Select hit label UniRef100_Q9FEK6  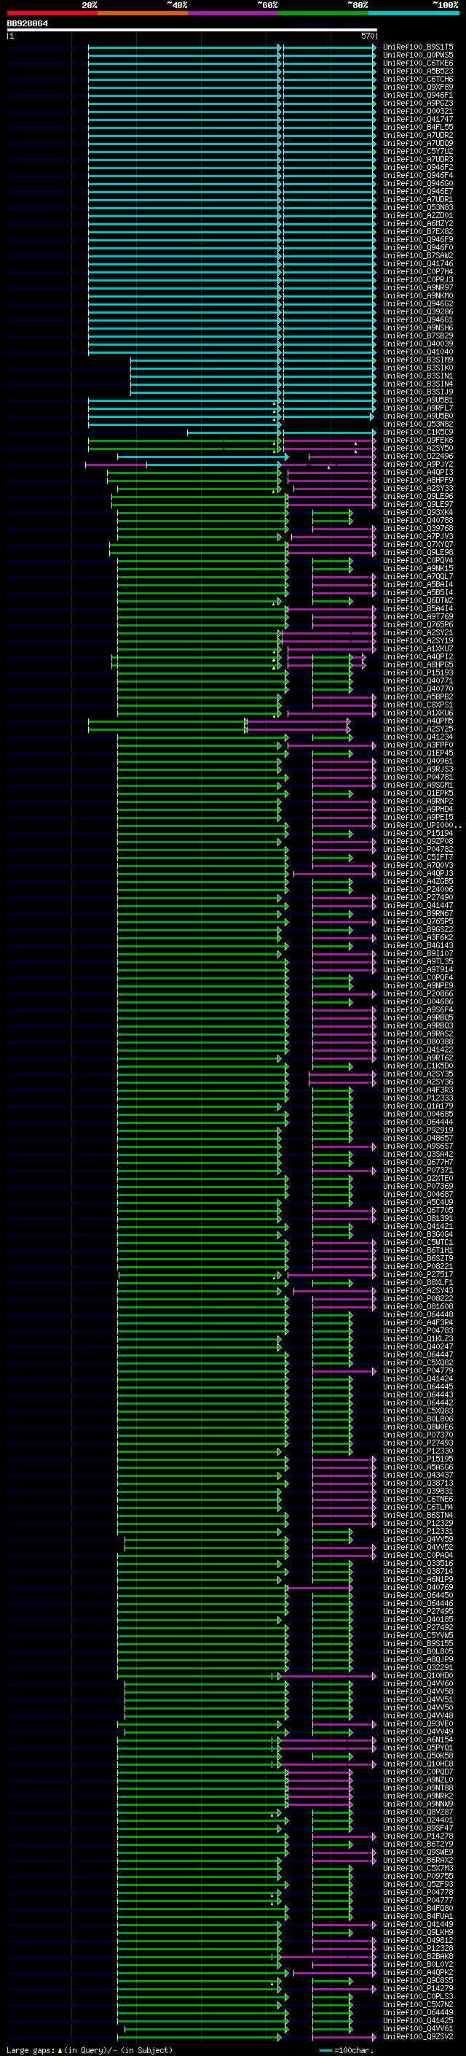click(418, 440)
